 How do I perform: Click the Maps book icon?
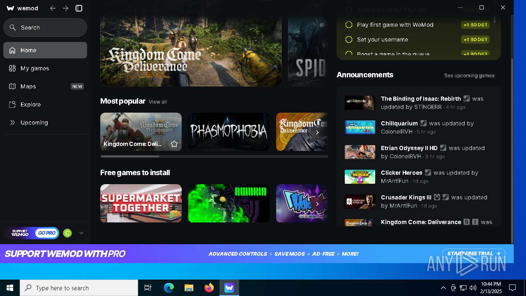pos(12,86)
